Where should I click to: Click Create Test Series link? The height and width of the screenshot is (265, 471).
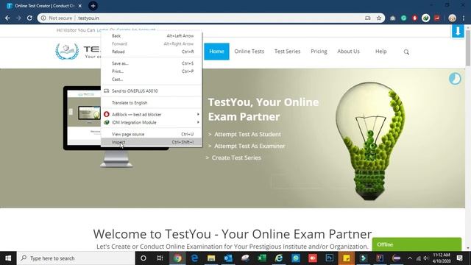236,158
